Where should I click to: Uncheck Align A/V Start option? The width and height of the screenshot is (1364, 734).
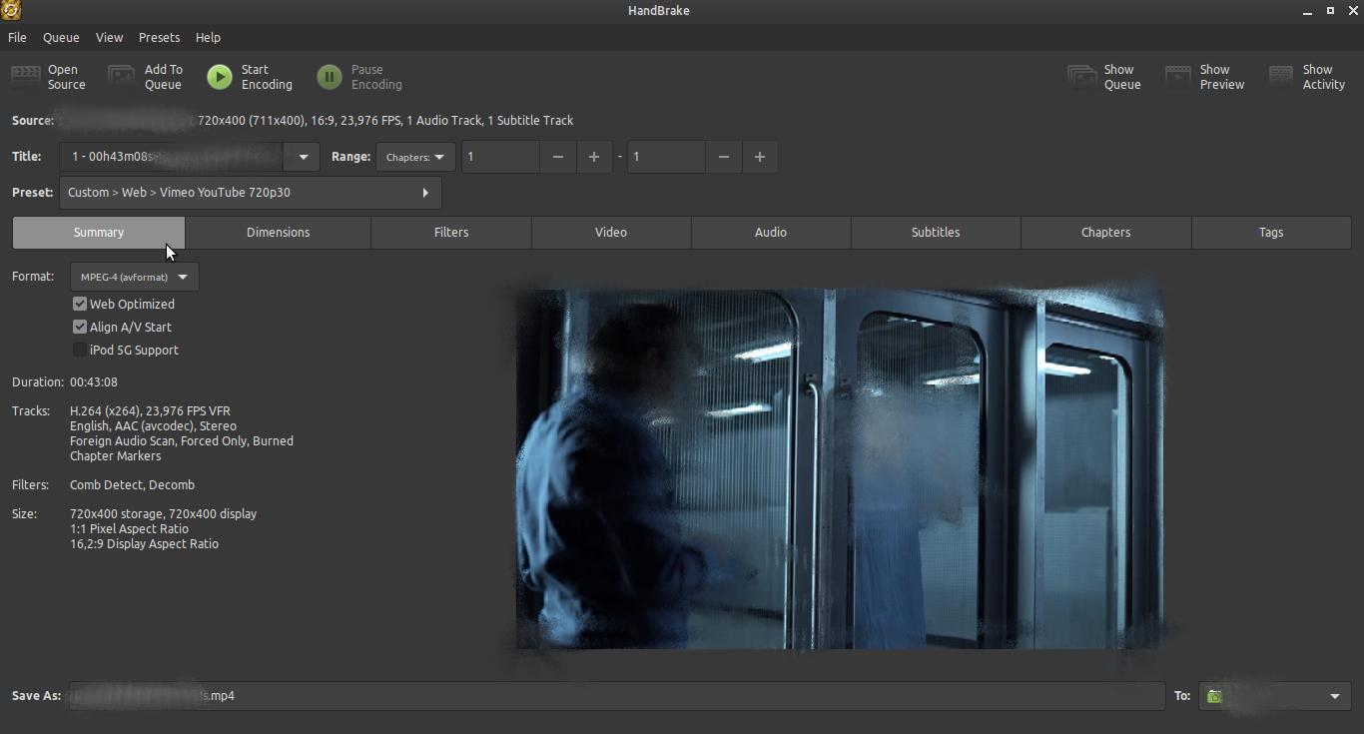pos(80,327)
